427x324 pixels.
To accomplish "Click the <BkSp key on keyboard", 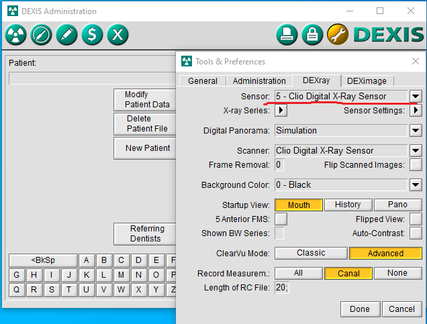I will pos(43,260).
